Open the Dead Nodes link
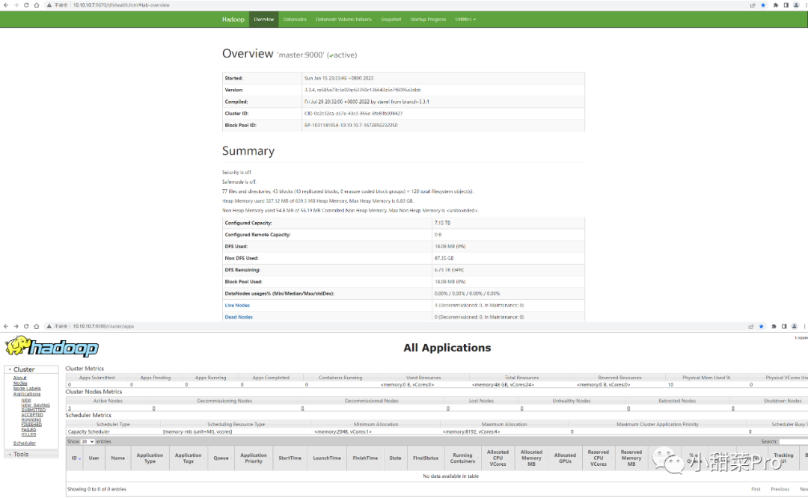This screenshot has height=498, width=808. [x=239, y=317]
